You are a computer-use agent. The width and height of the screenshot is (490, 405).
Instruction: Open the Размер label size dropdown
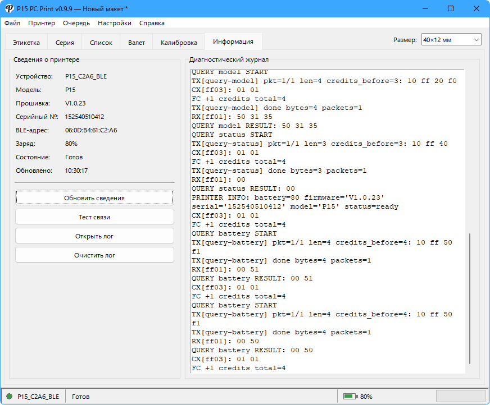(451, 40)
